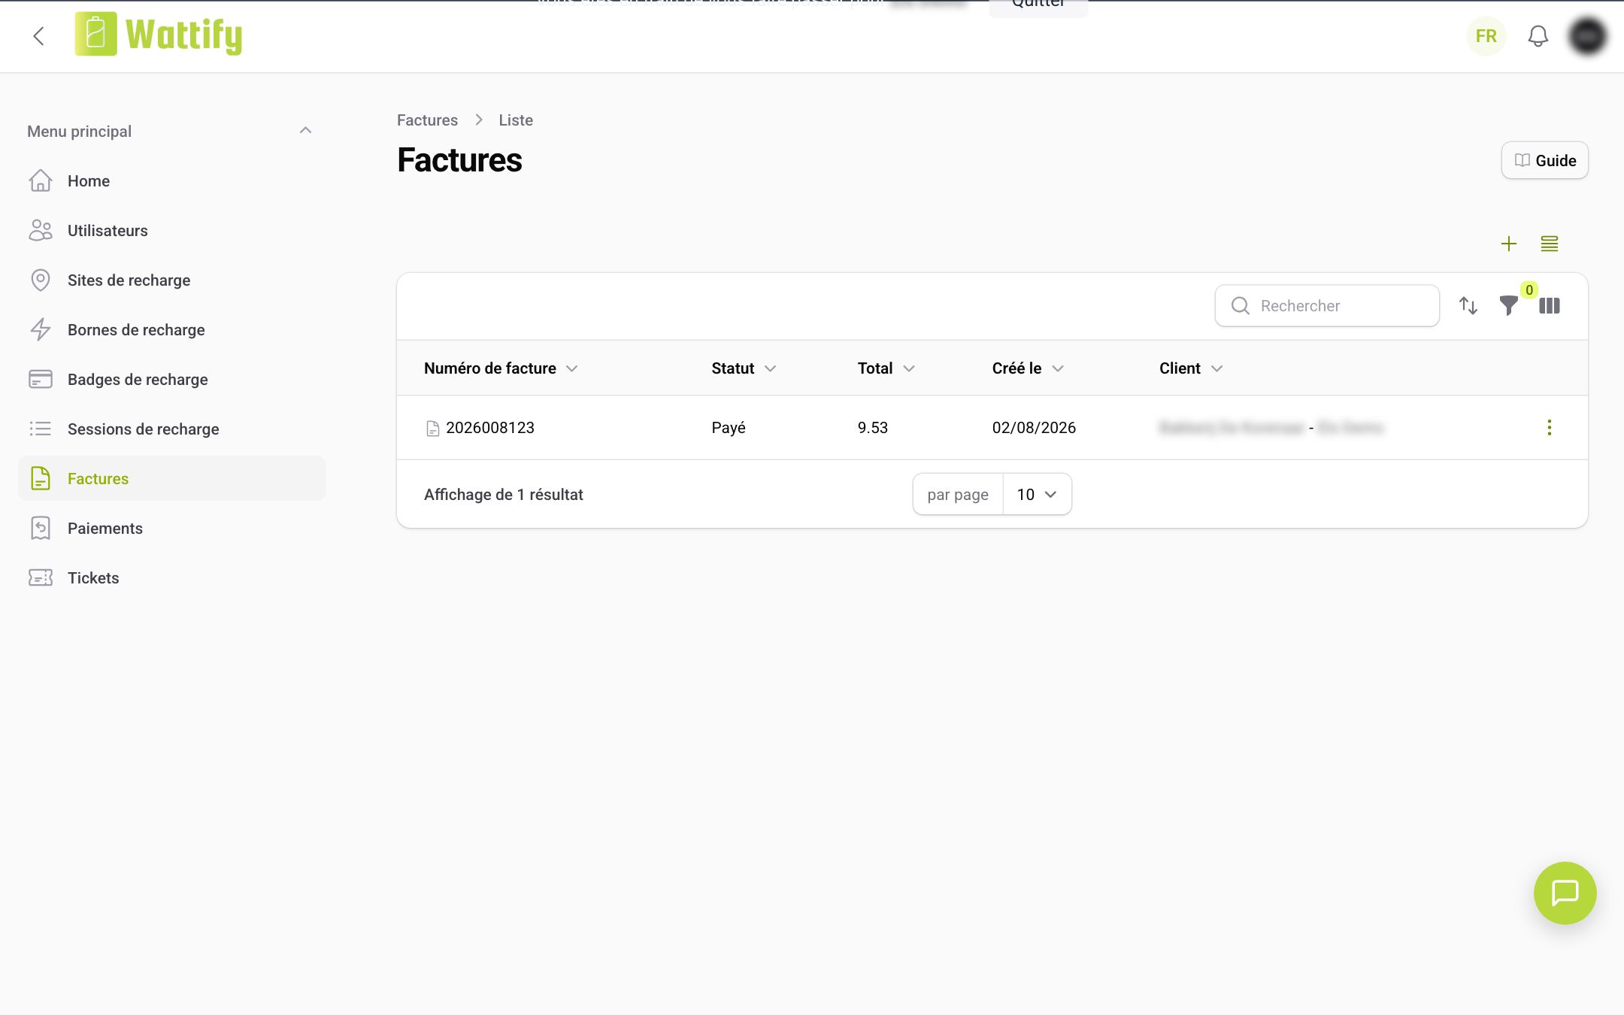
Task: Open Utilisateurs menu item
Action: [x=171, y=230]
